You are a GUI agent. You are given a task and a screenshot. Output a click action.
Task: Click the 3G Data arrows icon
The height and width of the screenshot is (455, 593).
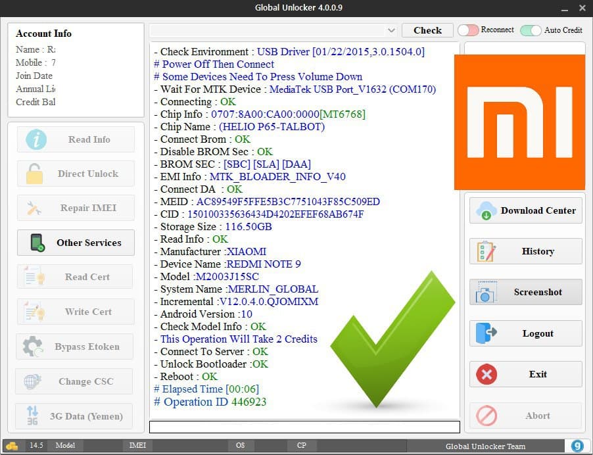32,416
